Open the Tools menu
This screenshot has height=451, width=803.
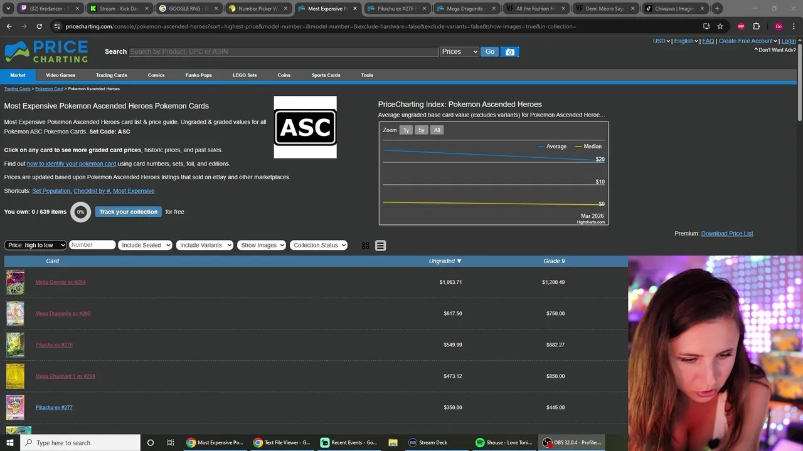click(367, 75)
